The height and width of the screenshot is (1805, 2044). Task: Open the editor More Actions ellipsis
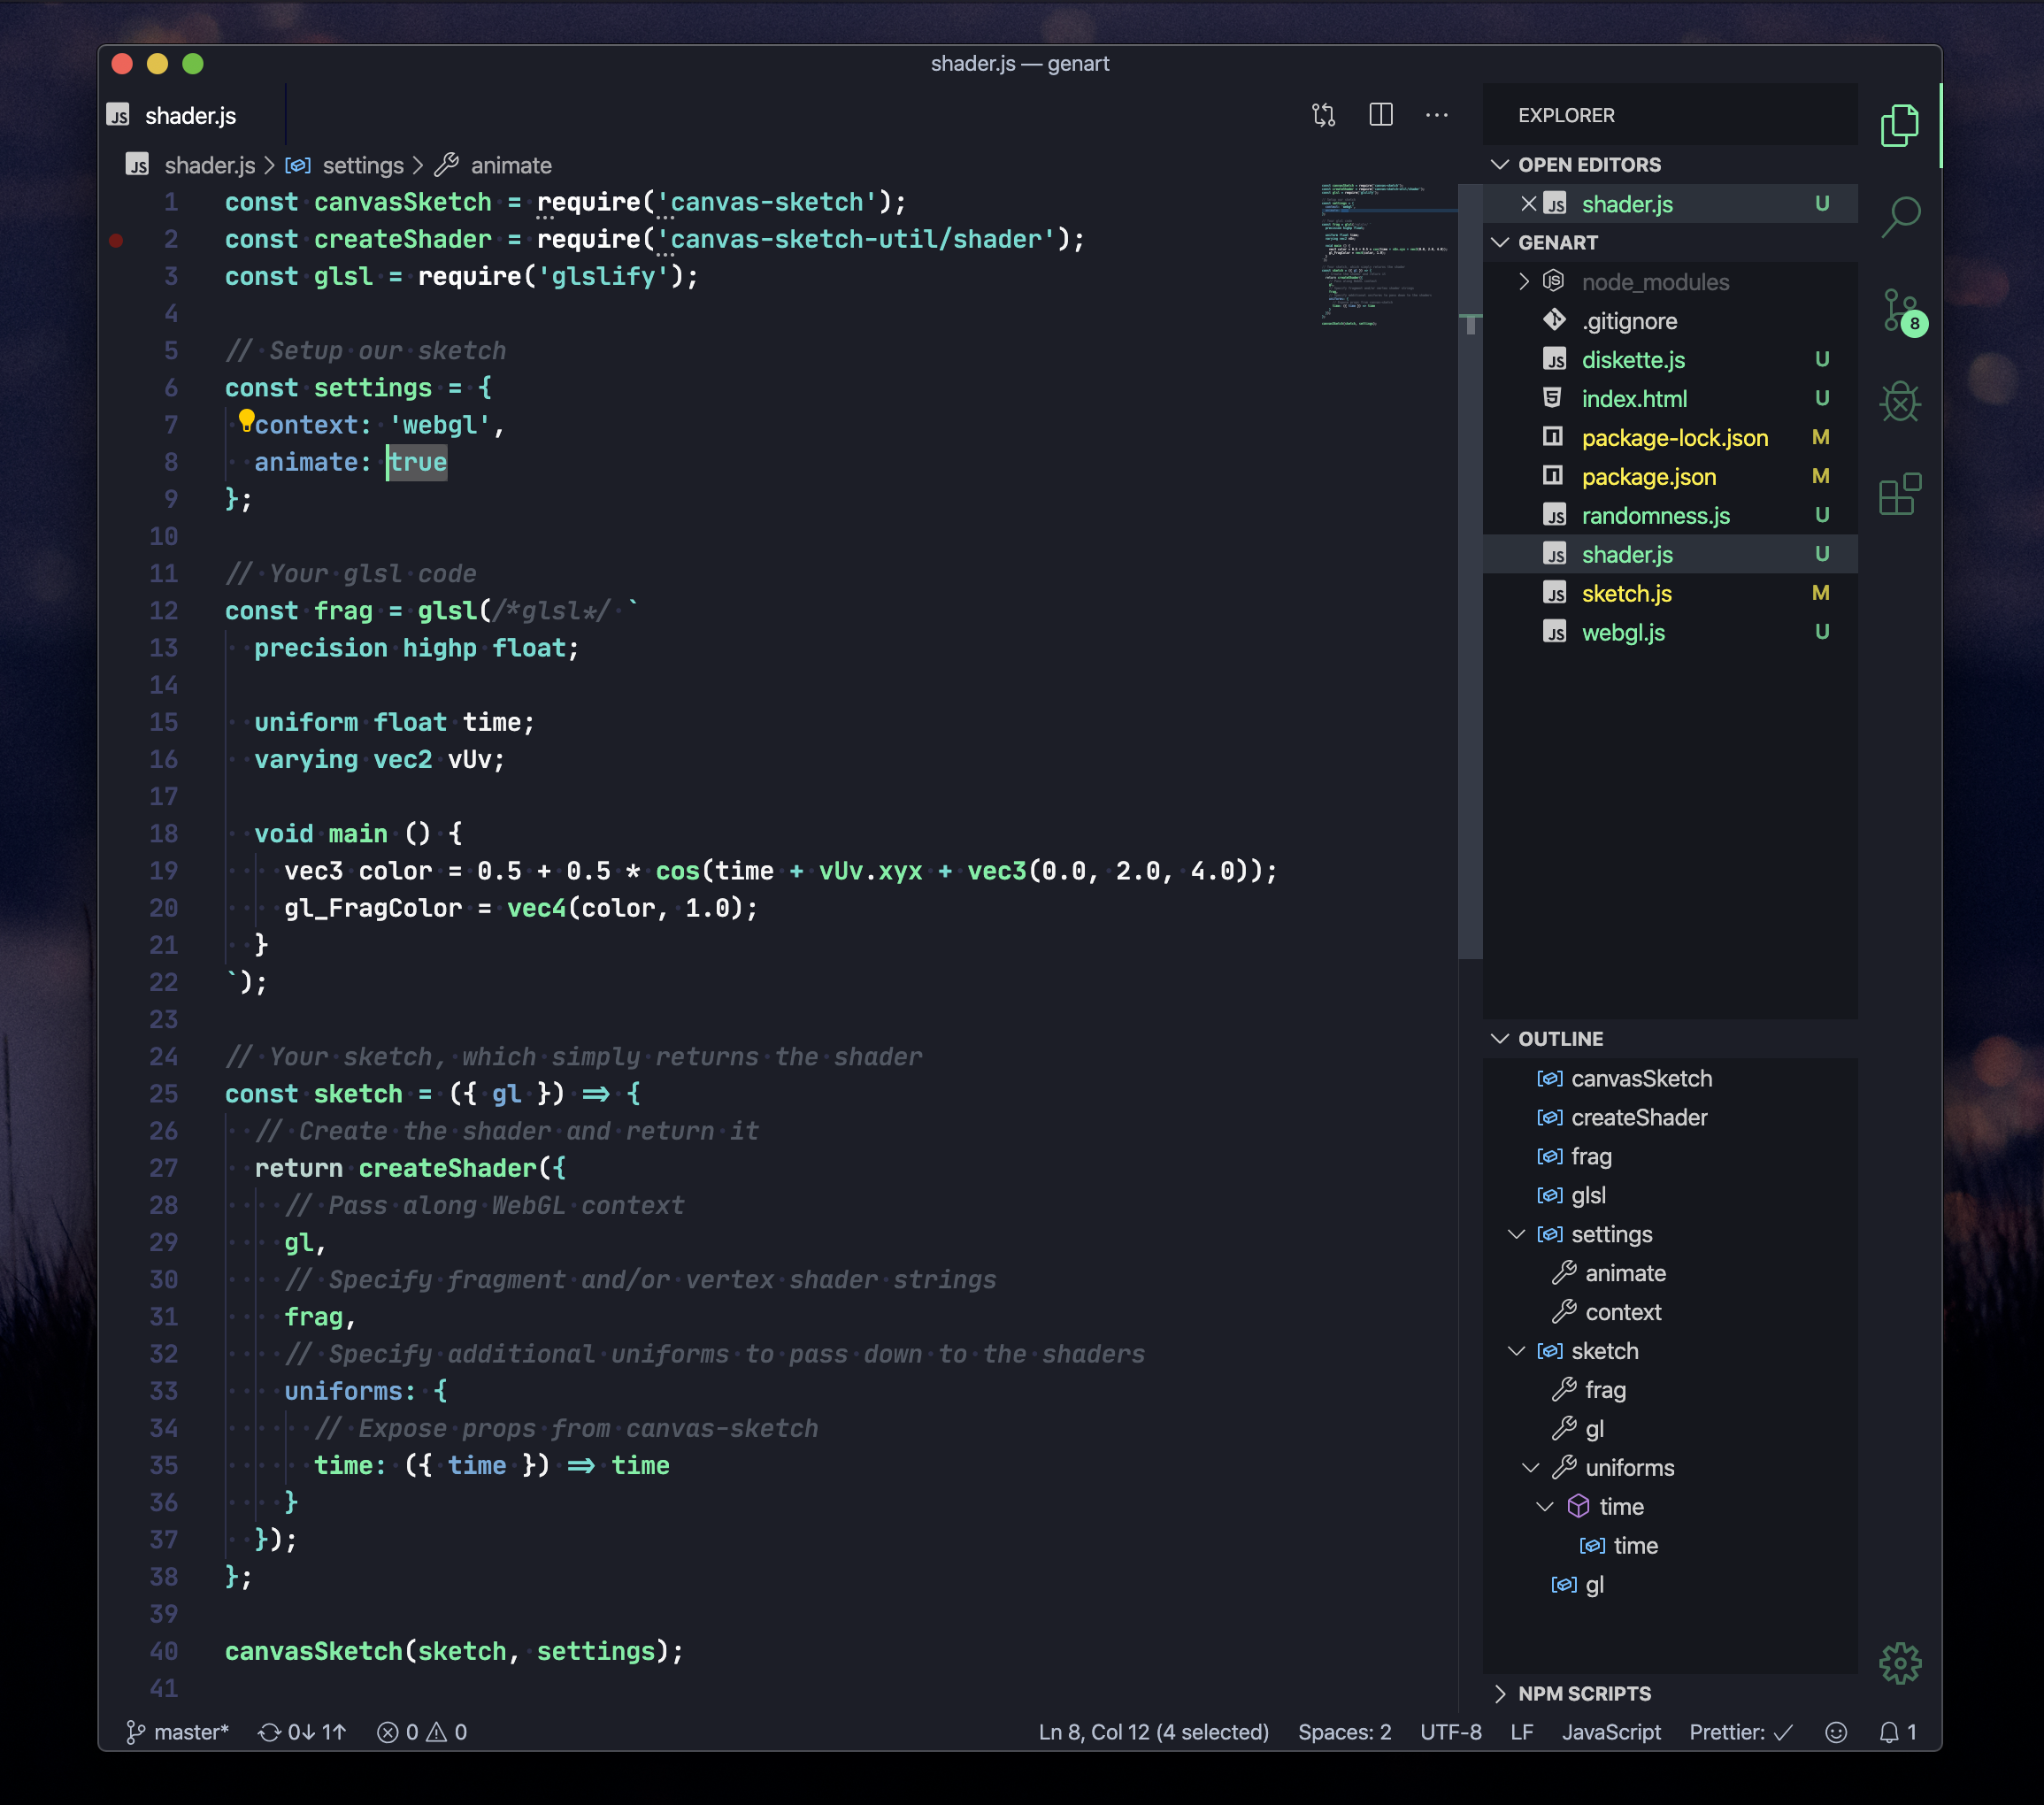1436,115
